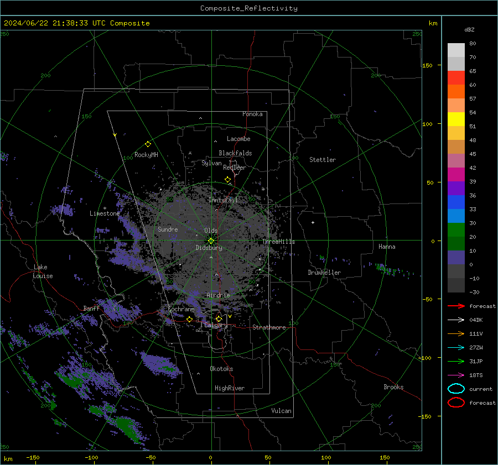Click the Composite_Reflectivity title
Screen dimensions: 498x465
[248, 8]
